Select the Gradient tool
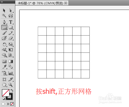The width and height of the screenshot is (129, 107). tap(11, 61)
